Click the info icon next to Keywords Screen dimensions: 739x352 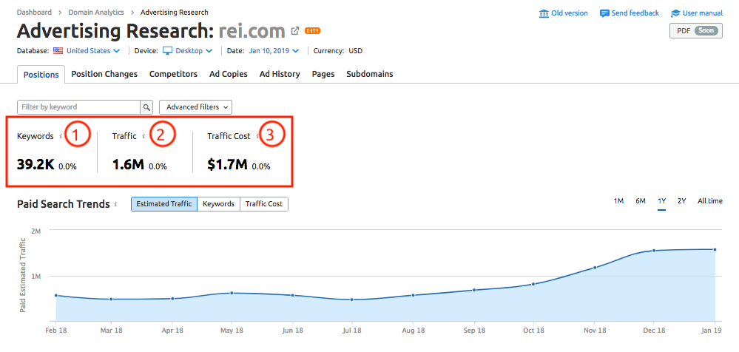pos(59,136)
